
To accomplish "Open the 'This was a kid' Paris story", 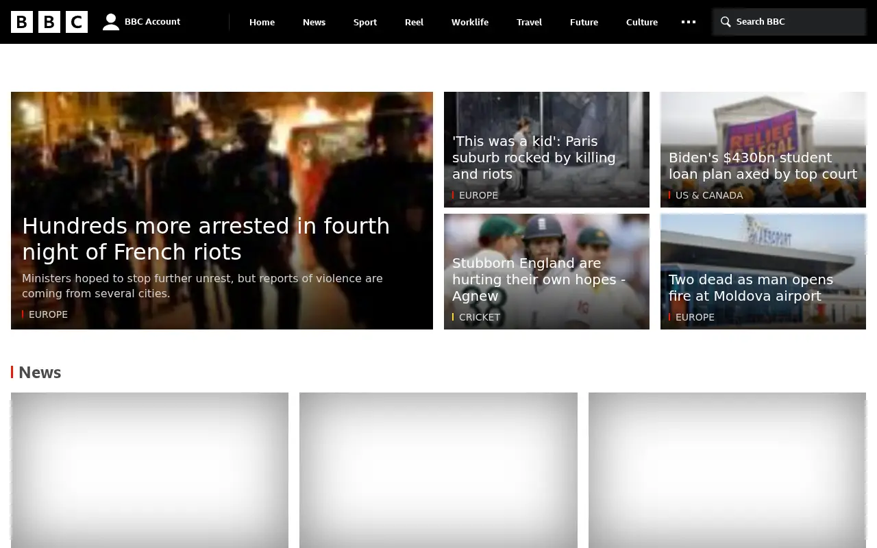I will [534, 158].
